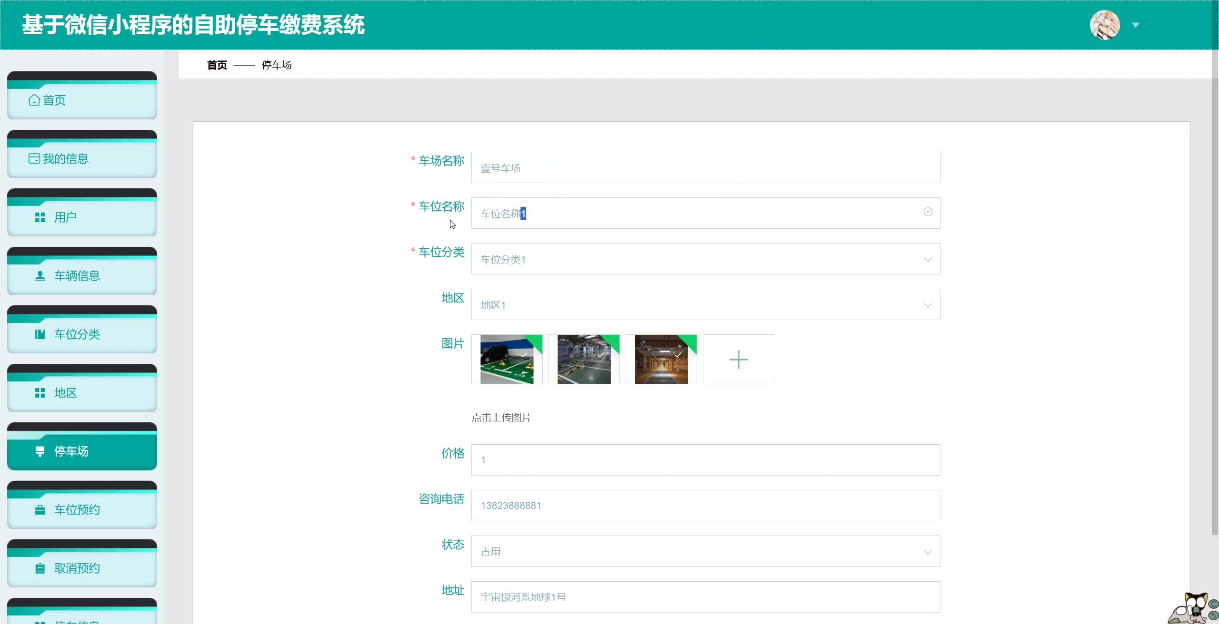This screenshot has height=624, width=1219.
Task: Expand the 车位分类 dropdown
Action: point(928,259)
